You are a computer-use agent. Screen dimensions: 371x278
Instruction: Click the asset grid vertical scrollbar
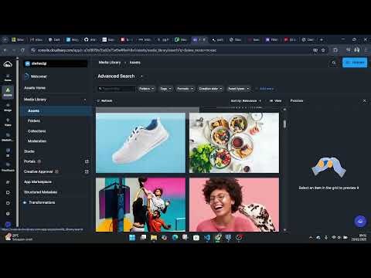coord(284,124)
